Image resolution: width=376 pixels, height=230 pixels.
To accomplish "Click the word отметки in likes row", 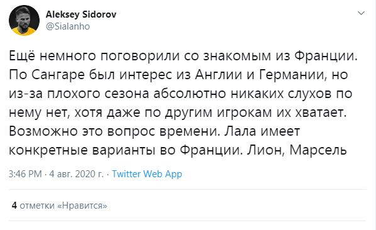I will pyautogui.click(x=37, y=205).
